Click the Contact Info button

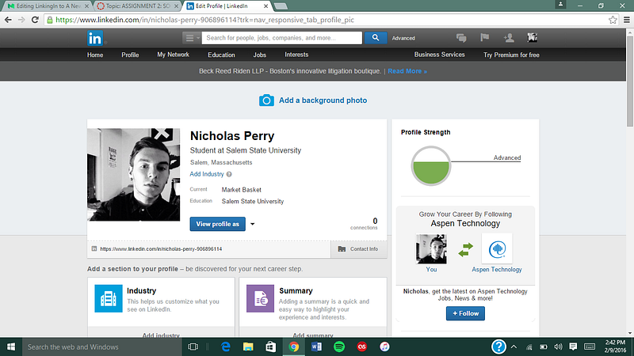click(x=359, y=249)
